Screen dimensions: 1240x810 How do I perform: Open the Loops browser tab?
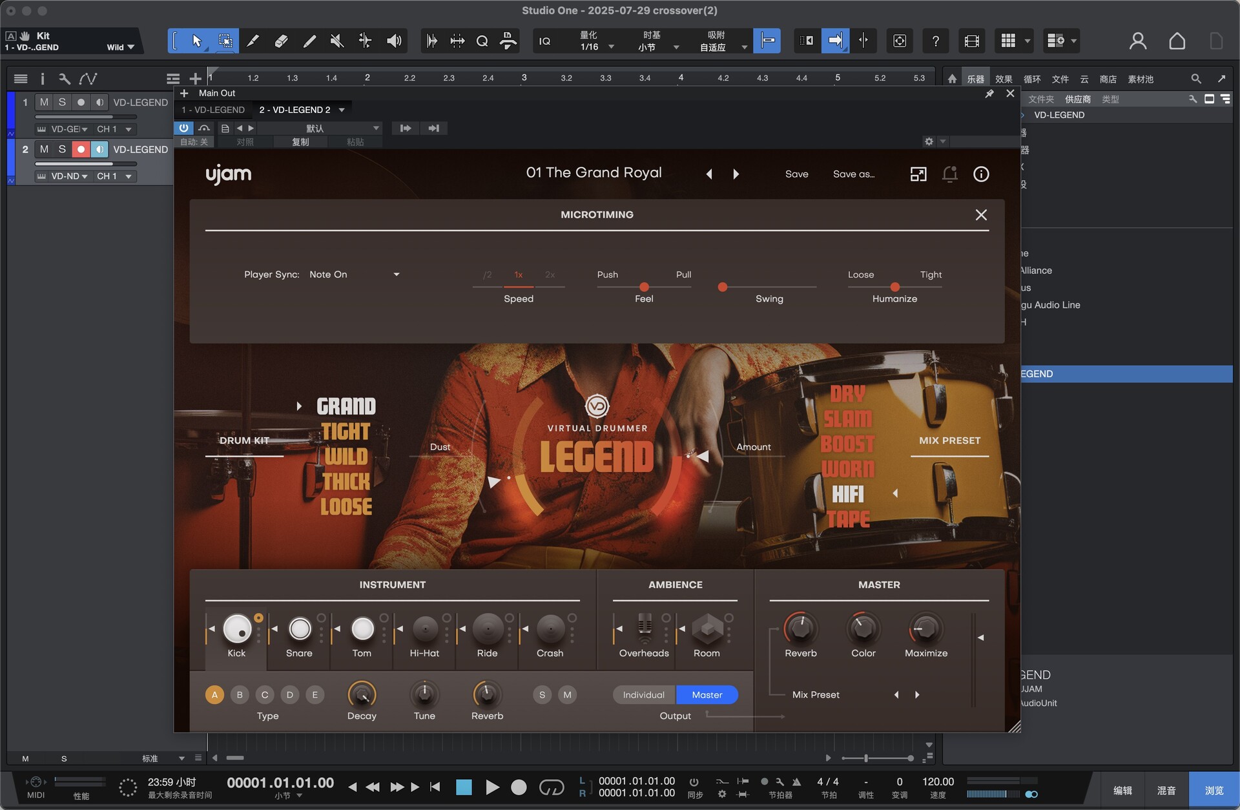click(1032, 79)
